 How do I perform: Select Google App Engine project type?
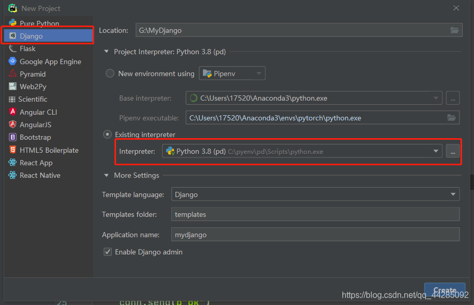pyautogui.click(x=48, y=62)
